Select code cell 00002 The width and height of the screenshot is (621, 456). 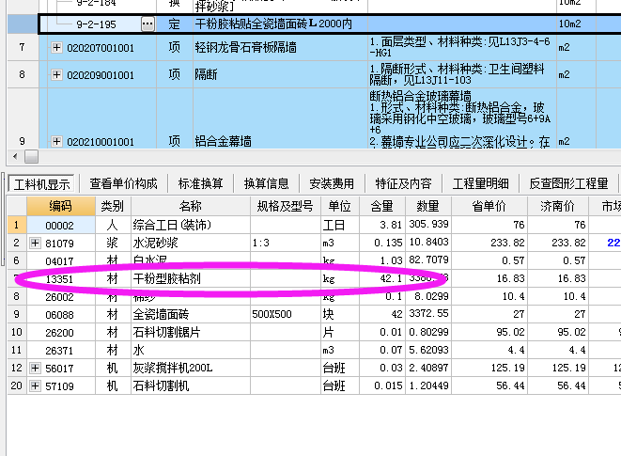click(x=61, y=225)
